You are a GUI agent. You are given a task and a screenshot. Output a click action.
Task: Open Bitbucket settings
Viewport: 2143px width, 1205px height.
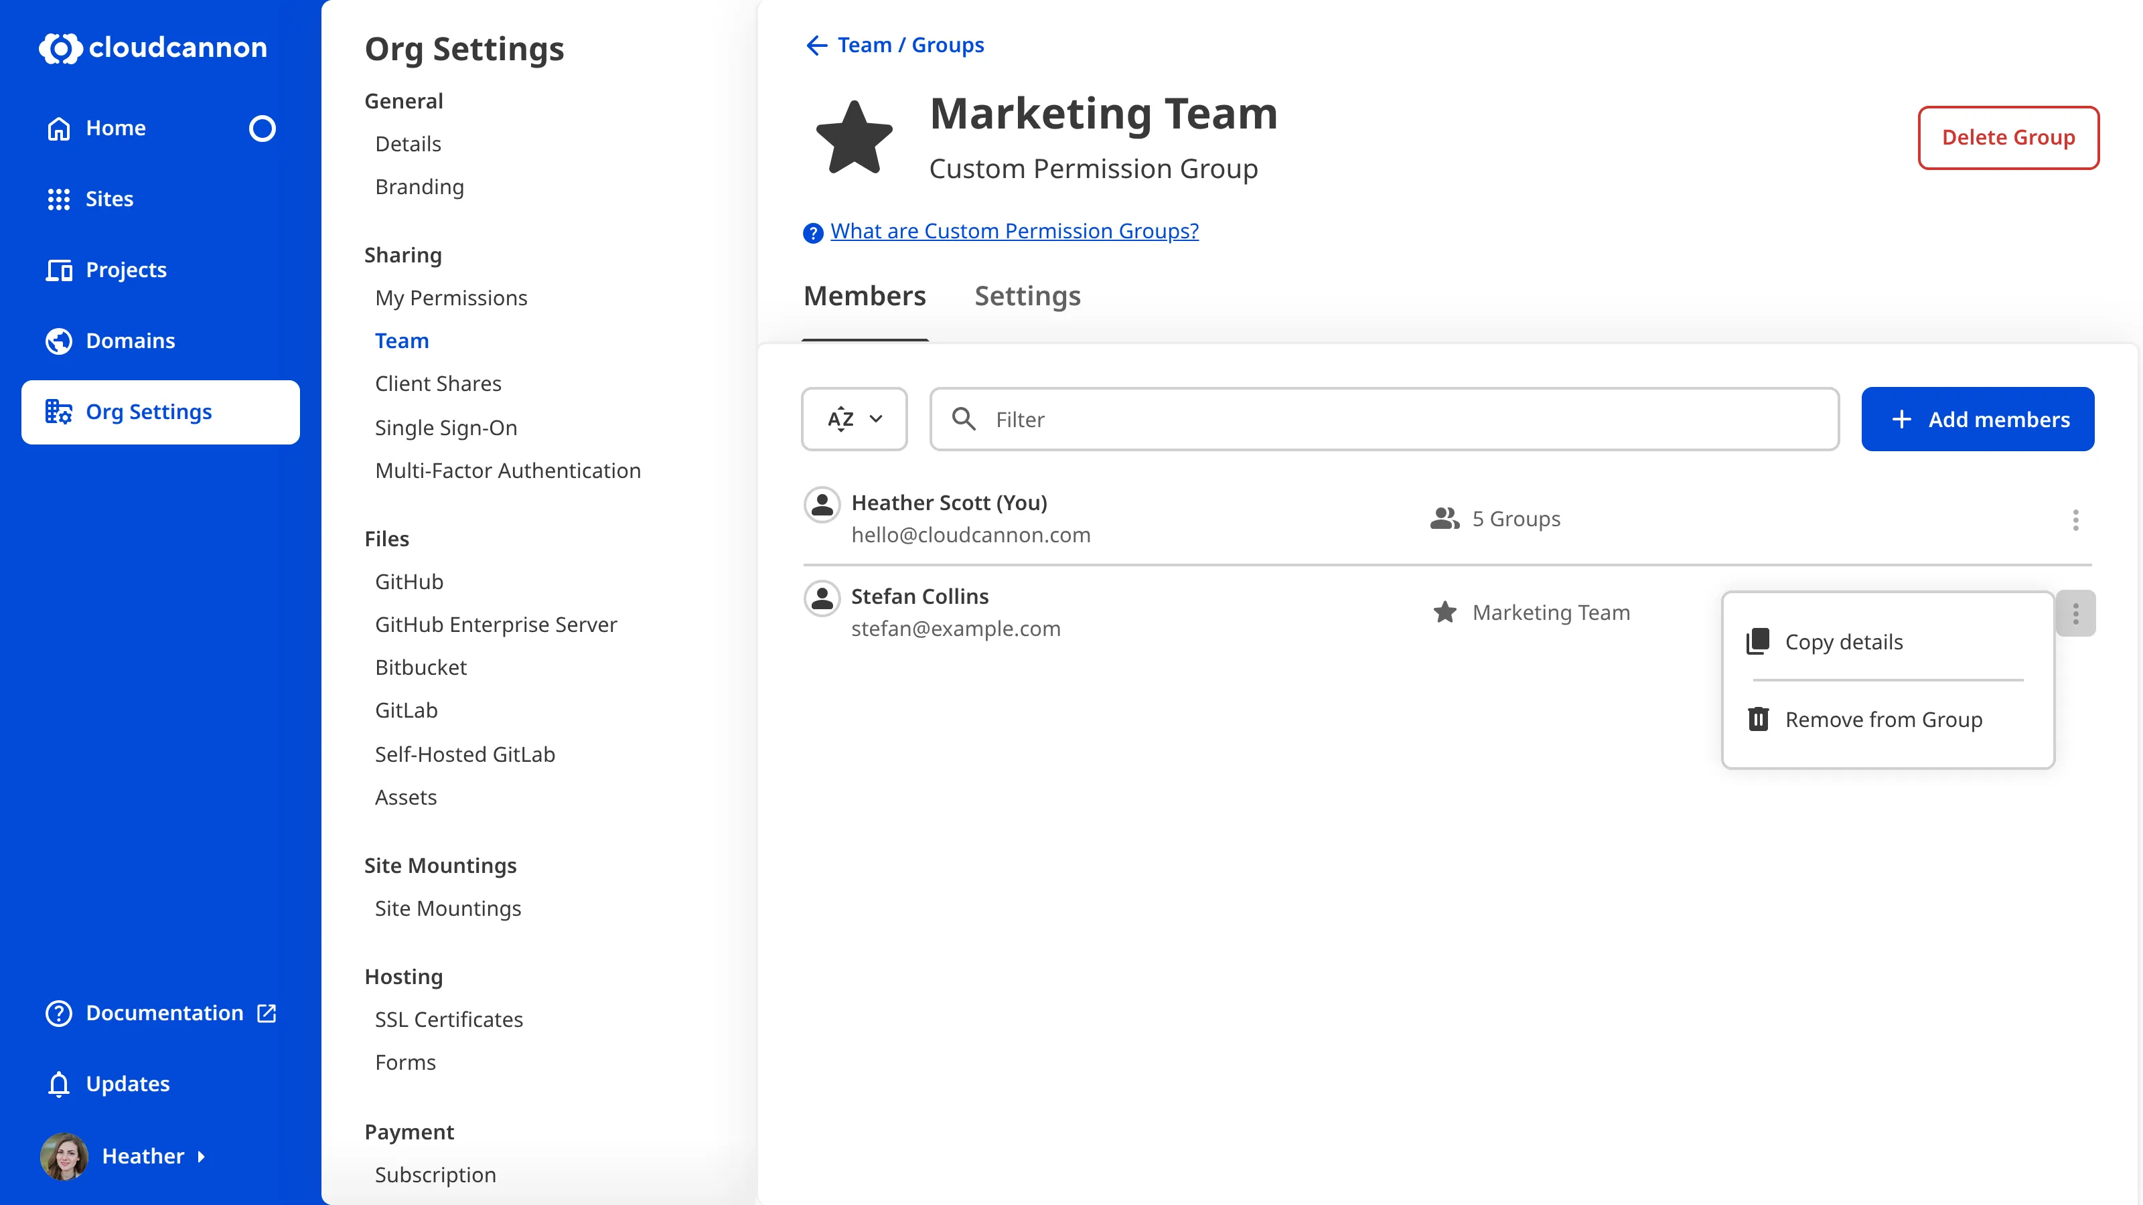[421, 668]
